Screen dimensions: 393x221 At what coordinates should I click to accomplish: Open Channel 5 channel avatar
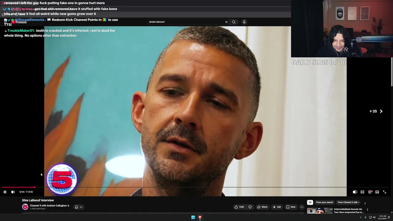(25, 207)
